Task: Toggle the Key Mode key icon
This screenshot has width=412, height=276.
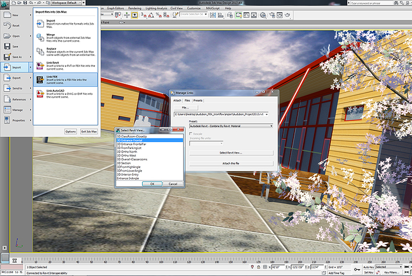Action: click(x=357, y=270)
